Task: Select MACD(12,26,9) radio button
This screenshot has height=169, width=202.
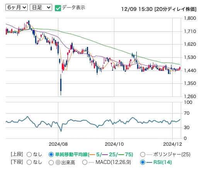Action: click(85, 162)
